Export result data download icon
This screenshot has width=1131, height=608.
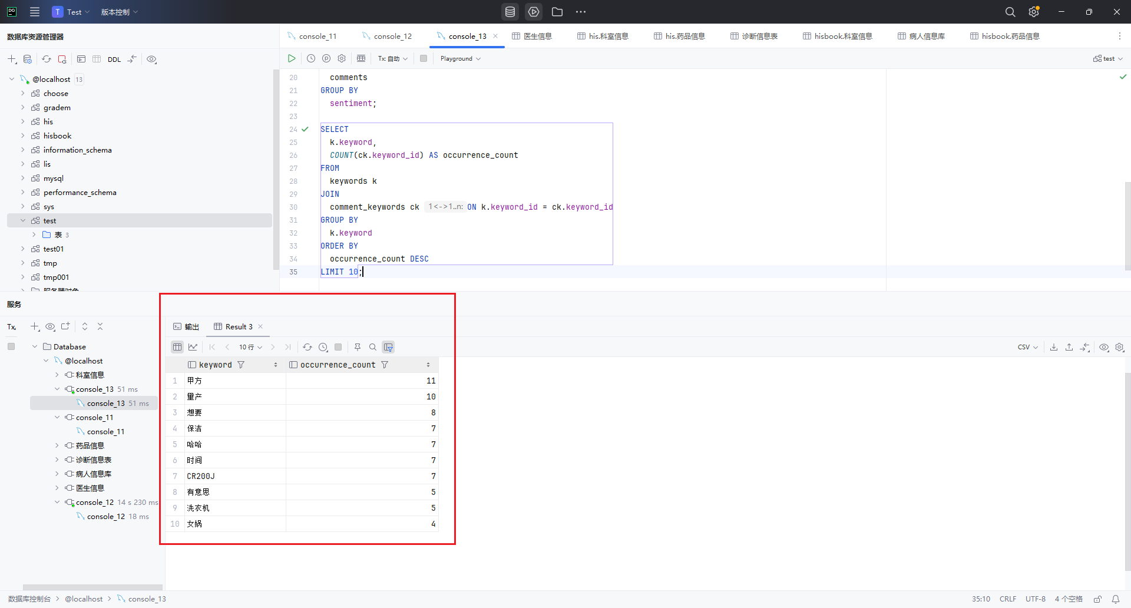pos(1054,347)
